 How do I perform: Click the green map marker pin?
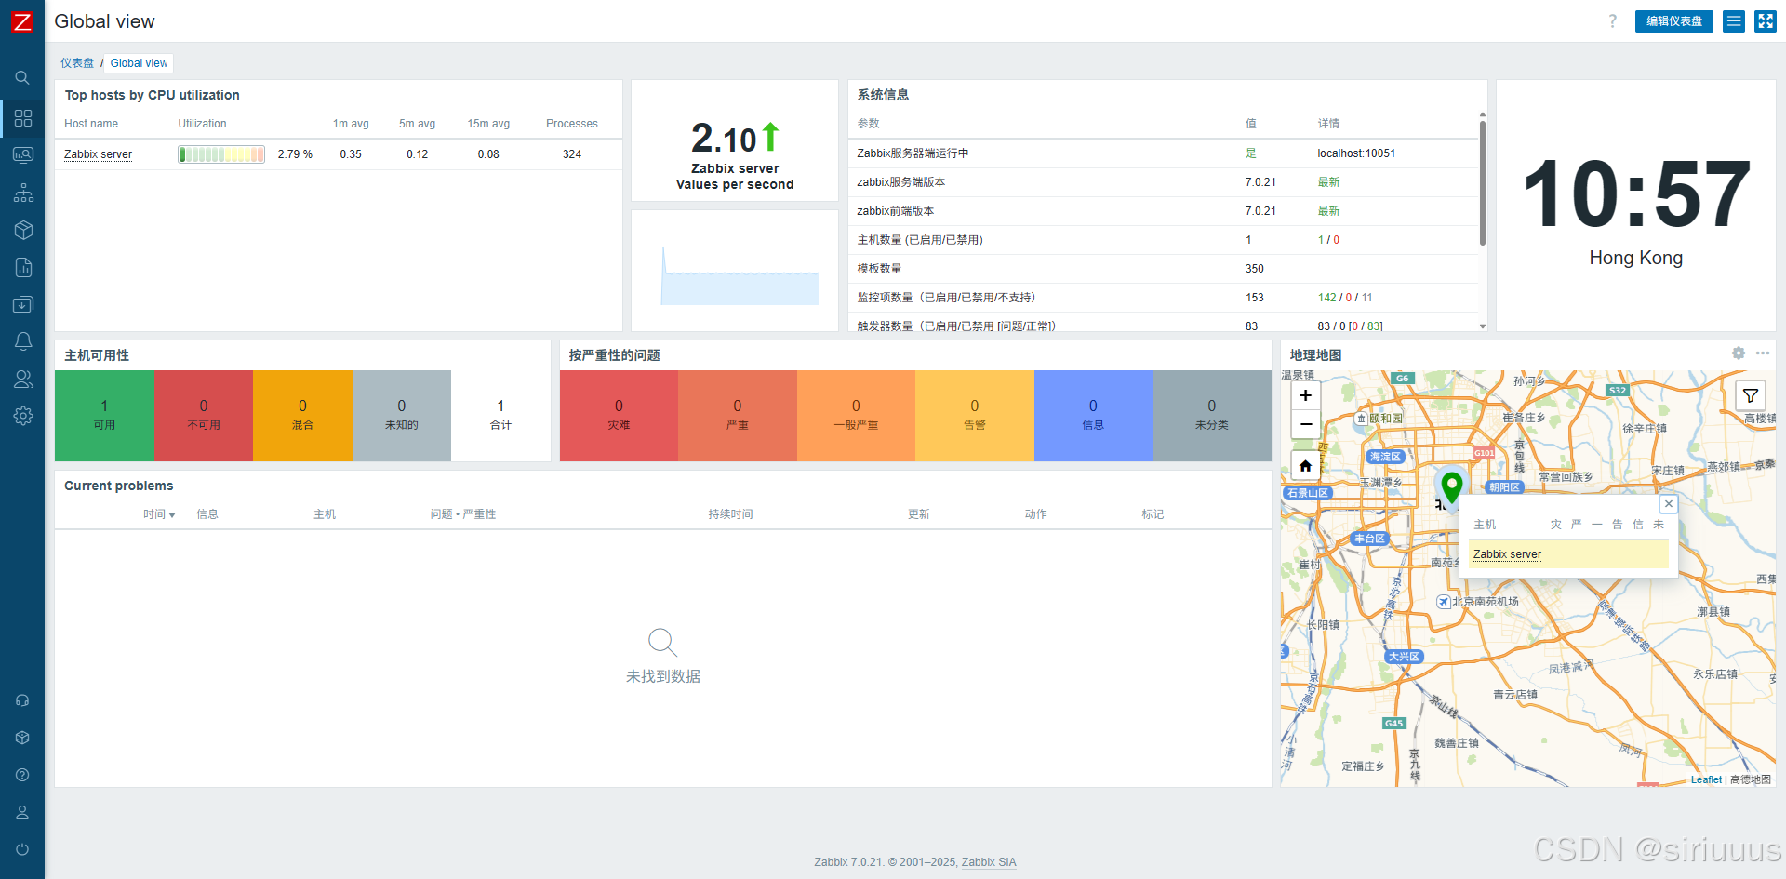pos(1451,486)
